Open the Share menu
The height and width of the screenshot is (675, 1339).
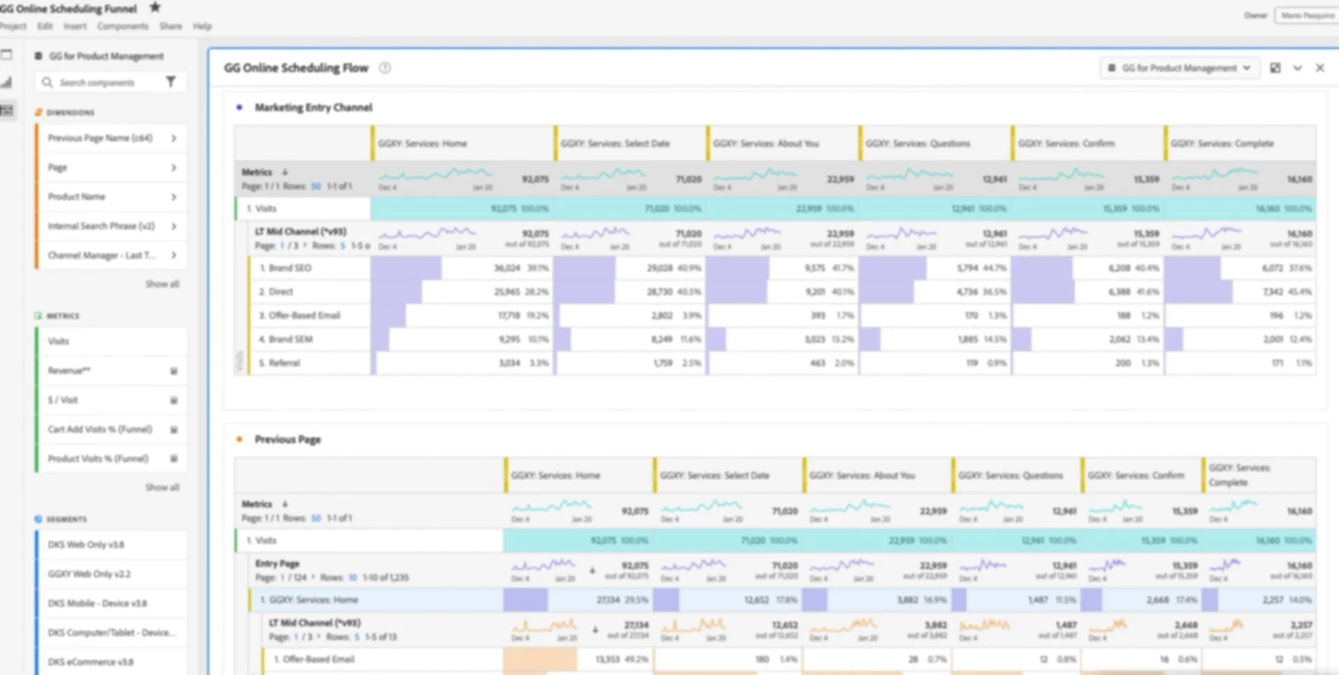(x=171, y=26)
